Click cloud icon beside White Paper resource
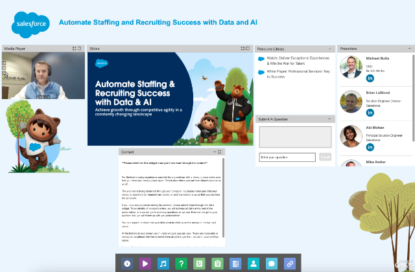Viewport: 415px width, 272px height. tap(261, 73)
